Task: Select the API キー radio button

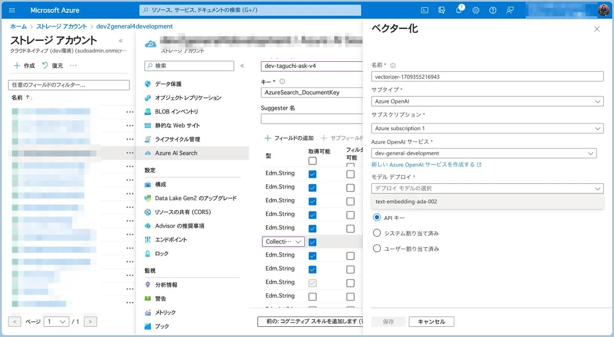Action: pyautogui.click(x=377, y=218)
